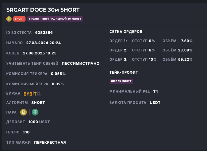Select the Dogecoin icon in the ПАРА row
Viewport: 207px width, 151px height.
(x=24, y=112)
